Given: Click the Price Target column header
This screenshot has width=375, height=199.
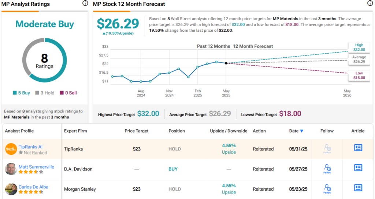Looking at the screenshot, I should 137,131.
